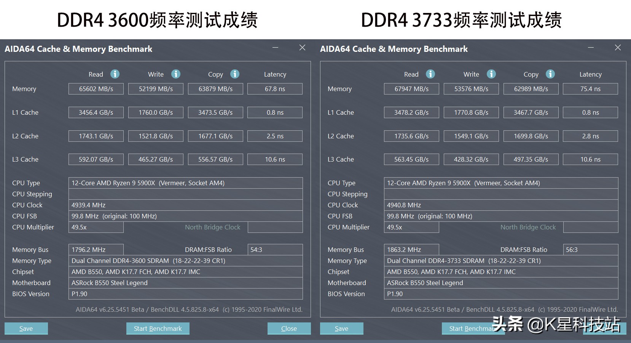Click the Memory Bus field showing 1863.2 MHz
Image resolution: width=631 pixels, height=343 pixels.
point(411,249)
